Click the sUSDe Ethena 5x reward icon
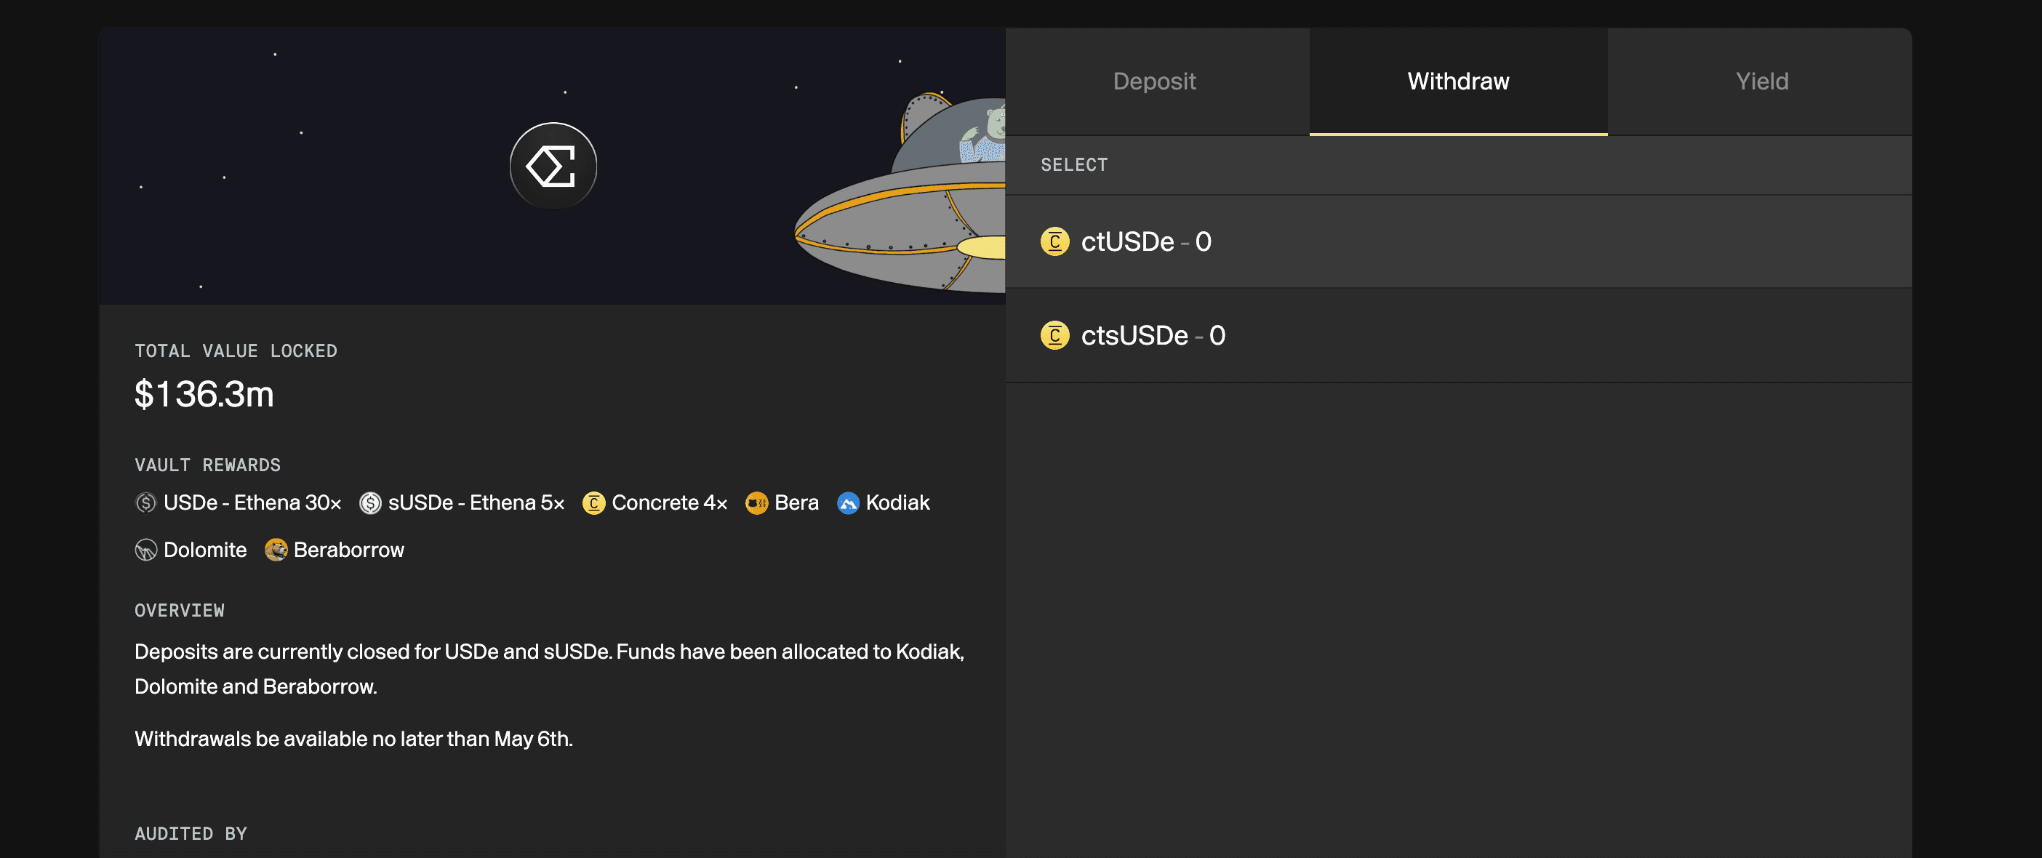 click(370, 503)
